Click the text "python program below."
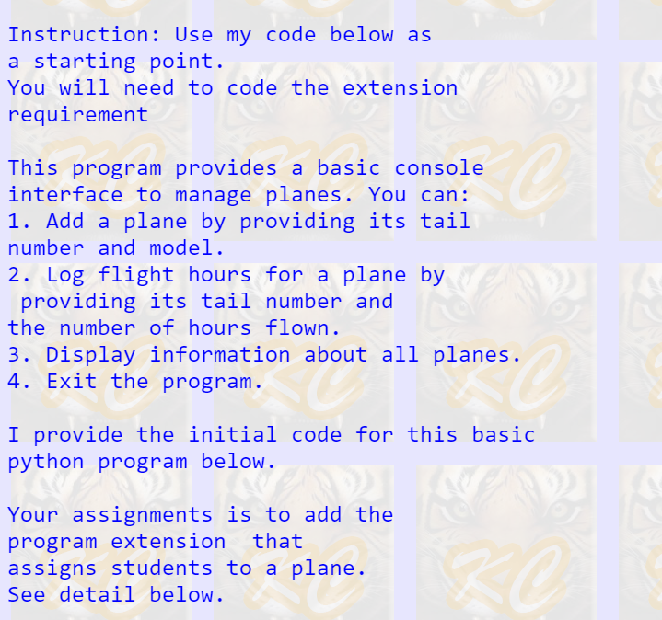The width and height of the screenshot is (662, 620). click(x=142, y=461)
